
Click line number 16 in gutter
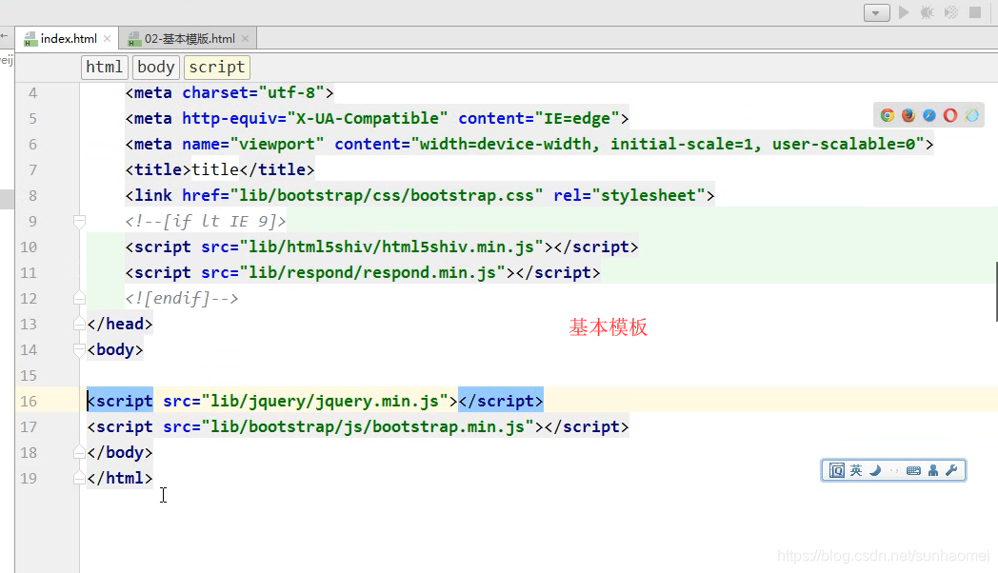point(29,402)
